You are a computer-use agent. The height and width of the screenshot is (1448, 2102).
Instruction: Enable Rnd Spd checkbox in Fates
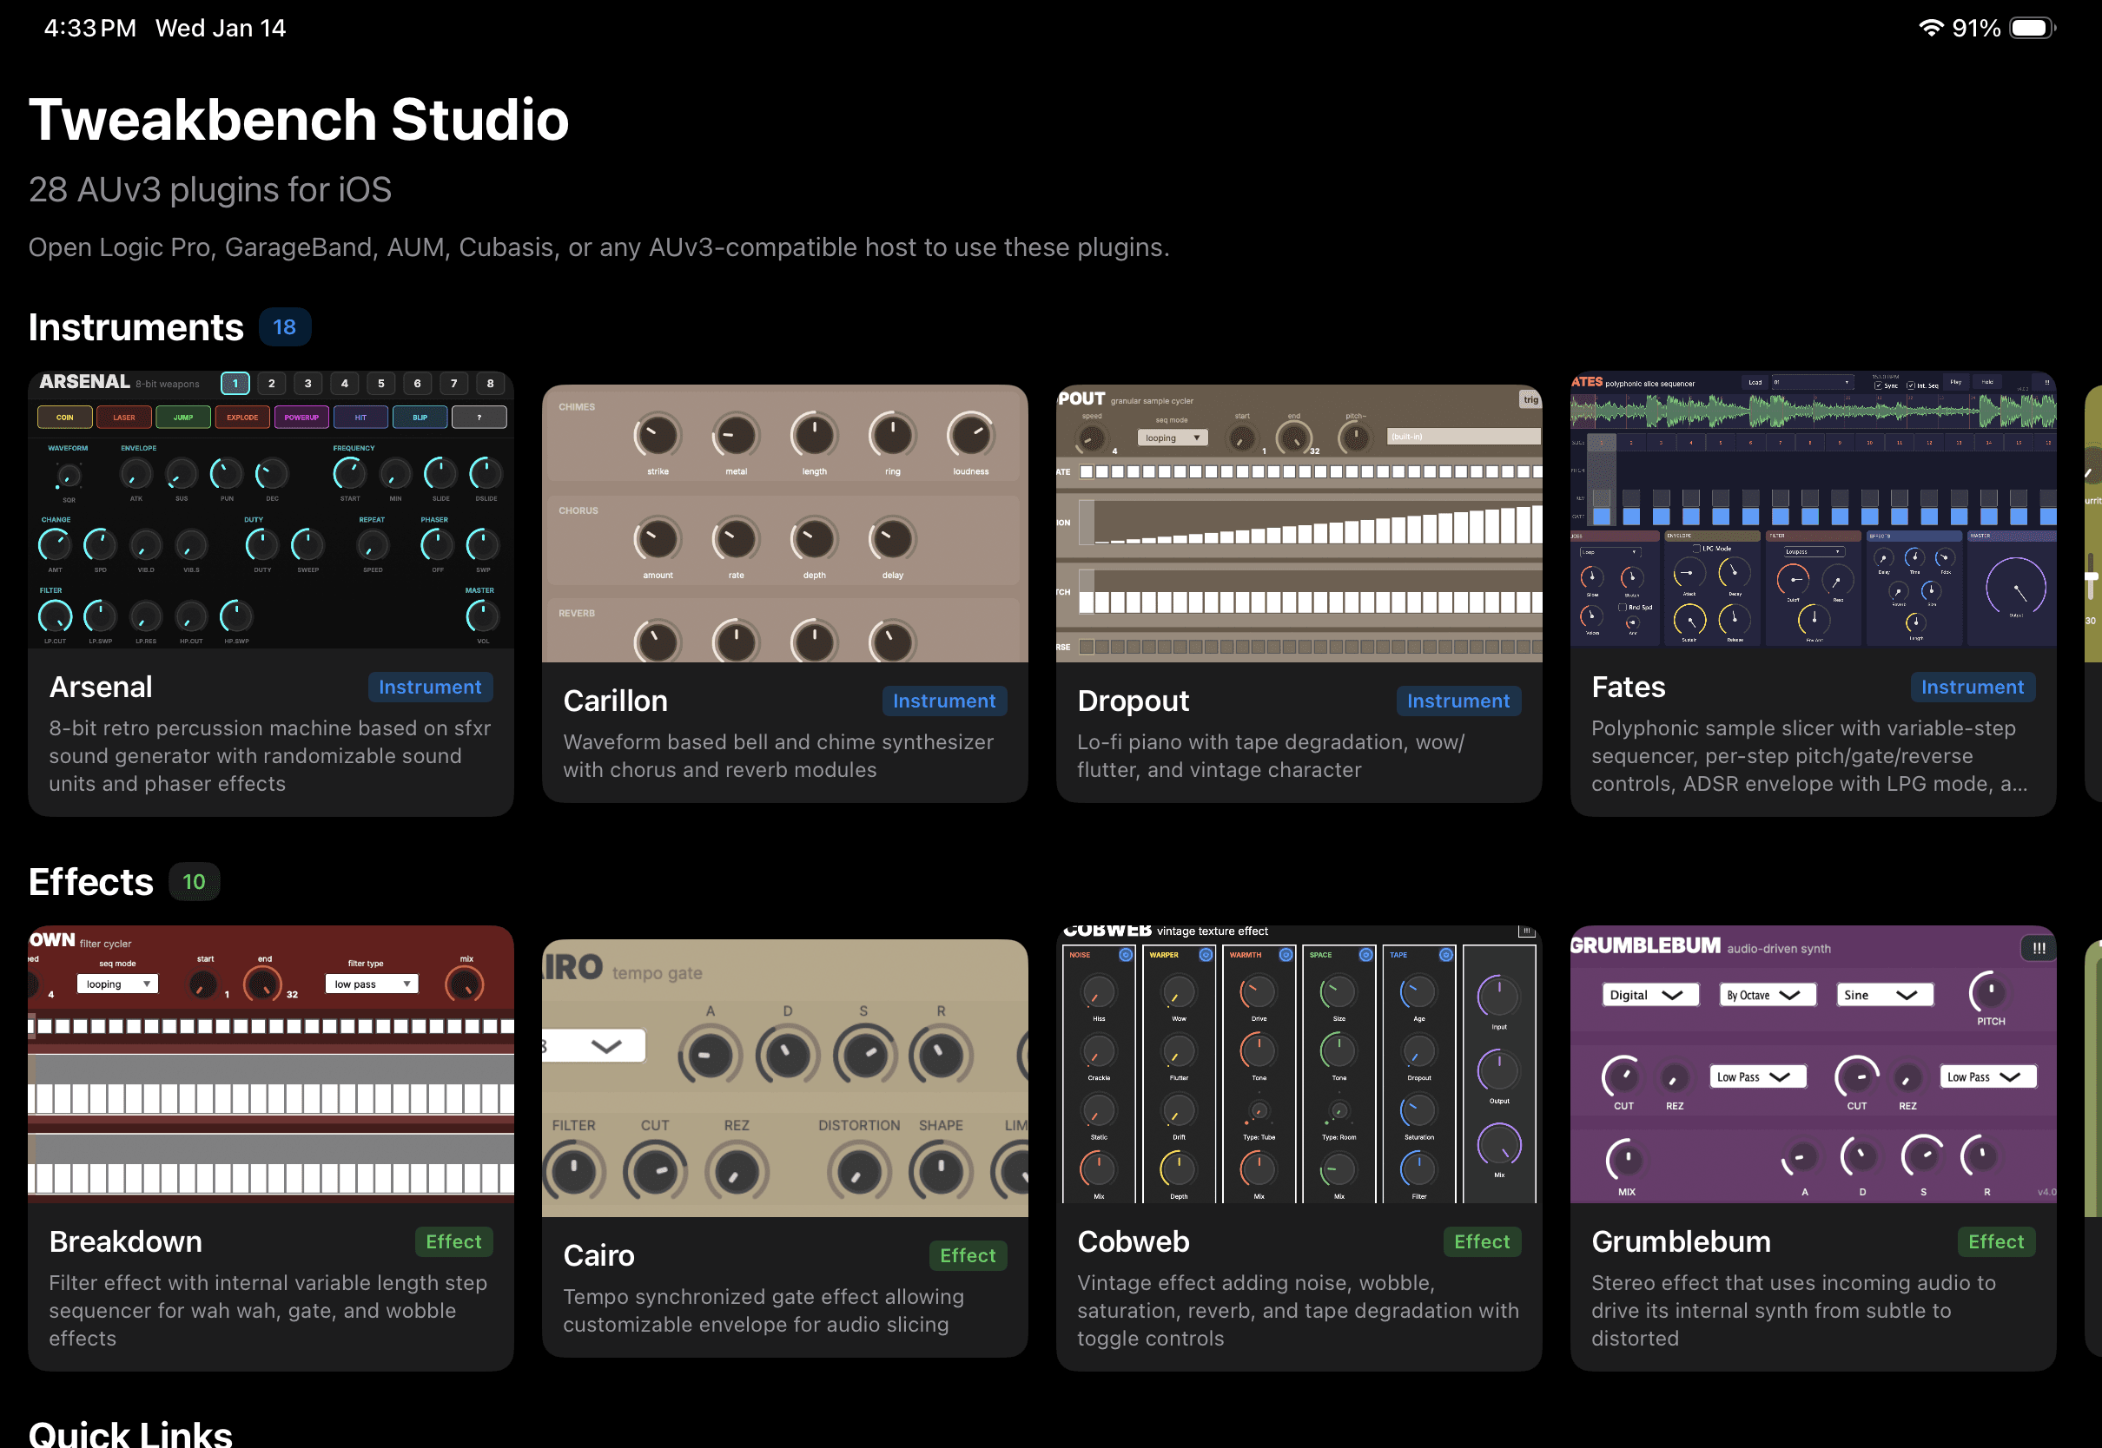click(1622, 607)
